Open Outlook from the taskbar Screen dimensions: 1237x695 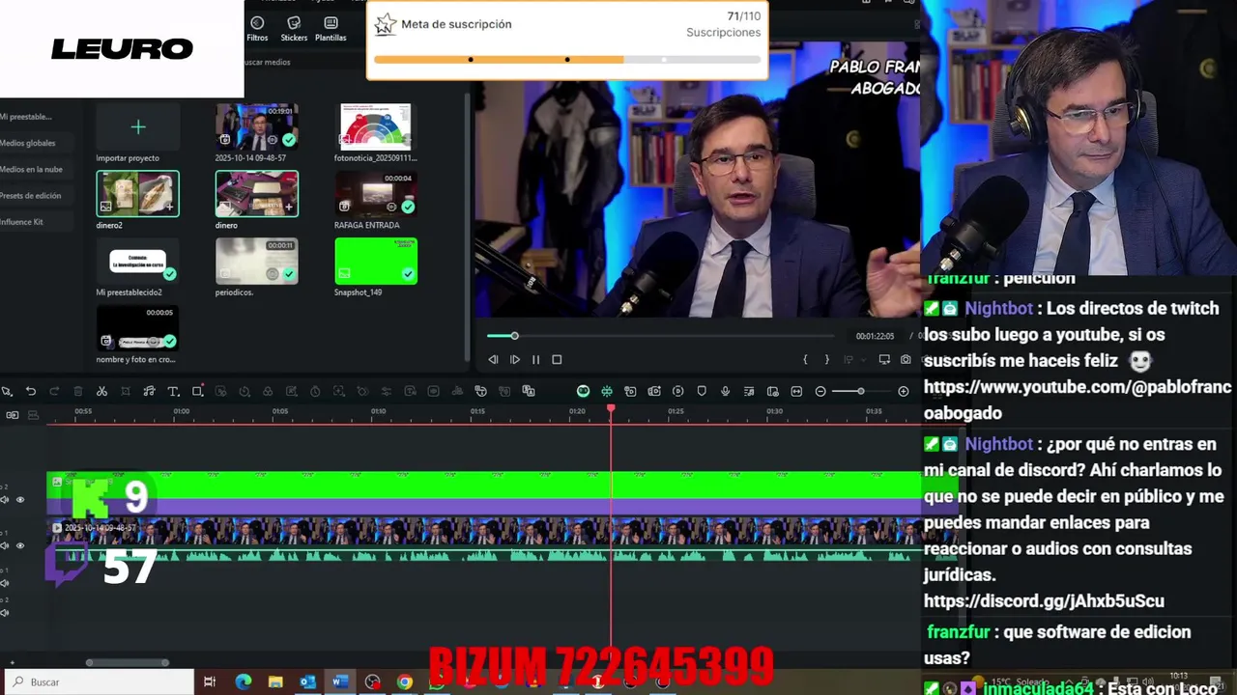tap(307, 681)
